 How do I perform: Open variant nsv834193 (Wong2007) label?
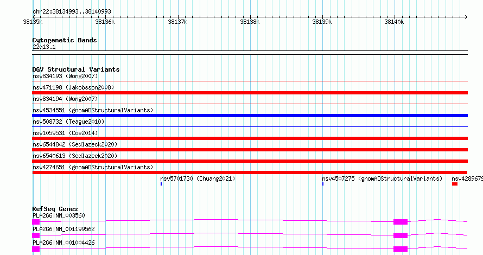click(x=65, y=76)
